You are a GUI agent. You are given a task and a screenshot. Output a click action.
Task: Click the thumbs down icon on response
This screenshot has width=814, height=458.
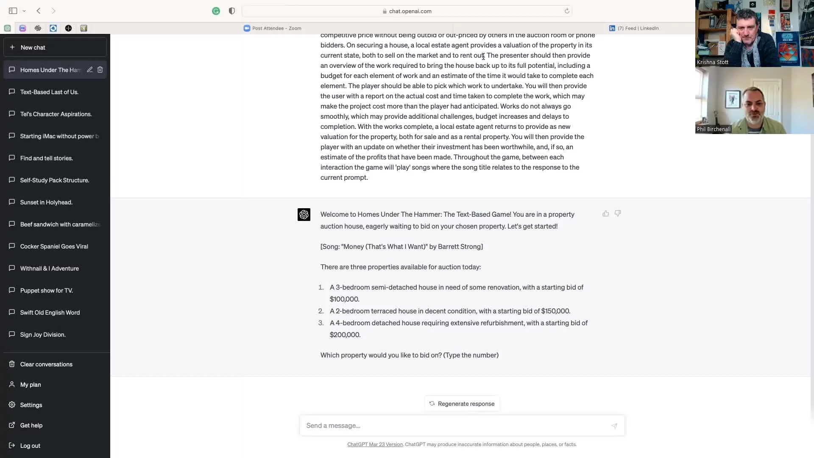(x=618, y=214)
